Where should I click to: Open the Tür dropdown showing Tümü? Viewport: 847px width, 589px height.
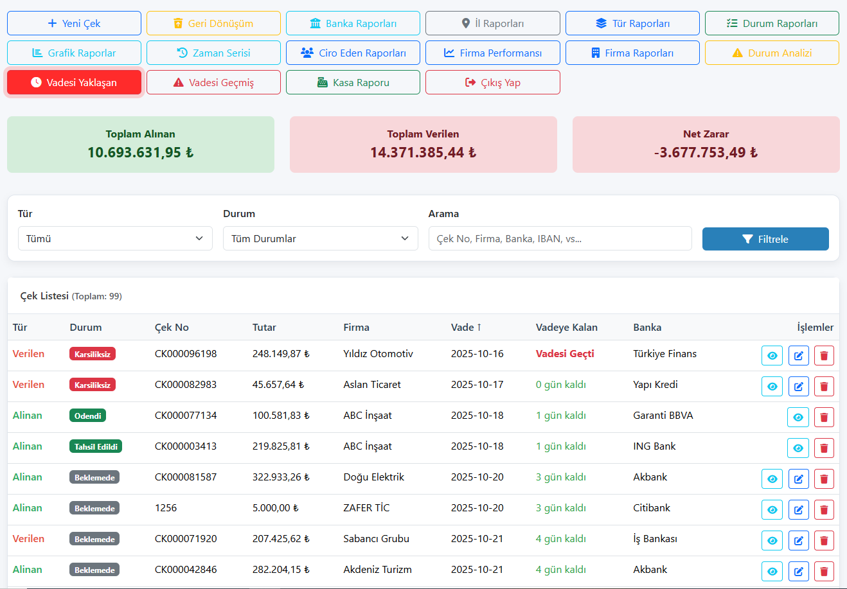click(x=115, y=238)
